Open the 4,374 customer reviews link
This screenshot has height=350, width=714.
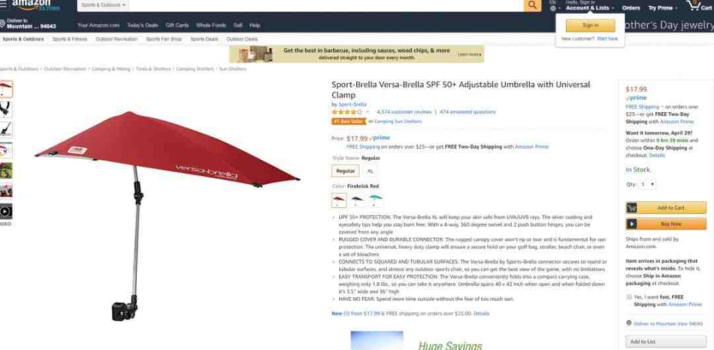[404, 112]
